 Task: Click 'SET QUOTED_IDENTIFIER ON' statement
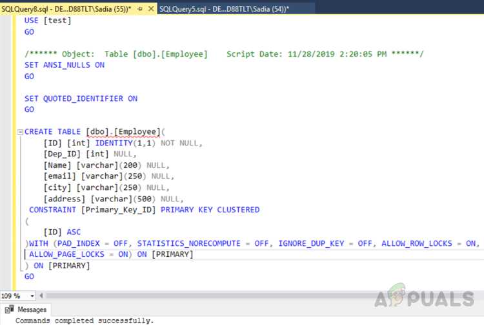(81, 98)
